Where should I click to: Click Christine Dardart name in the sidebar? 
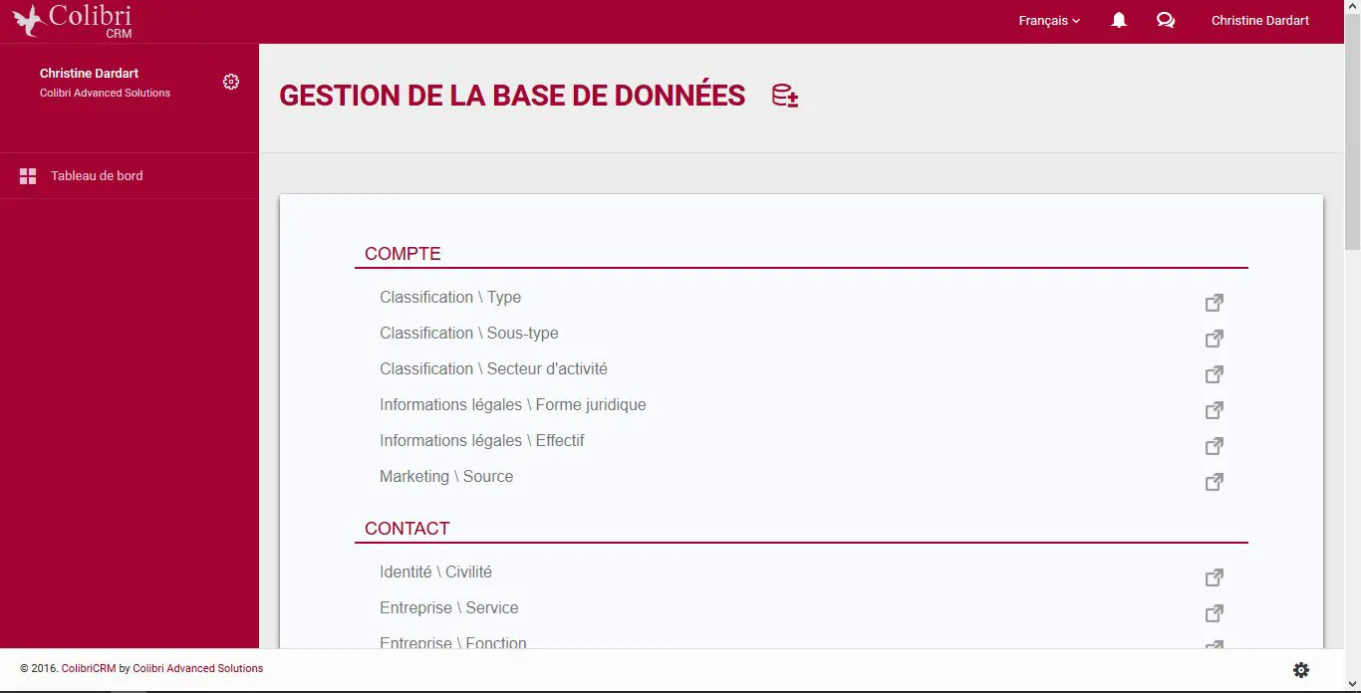coord(89,74)
